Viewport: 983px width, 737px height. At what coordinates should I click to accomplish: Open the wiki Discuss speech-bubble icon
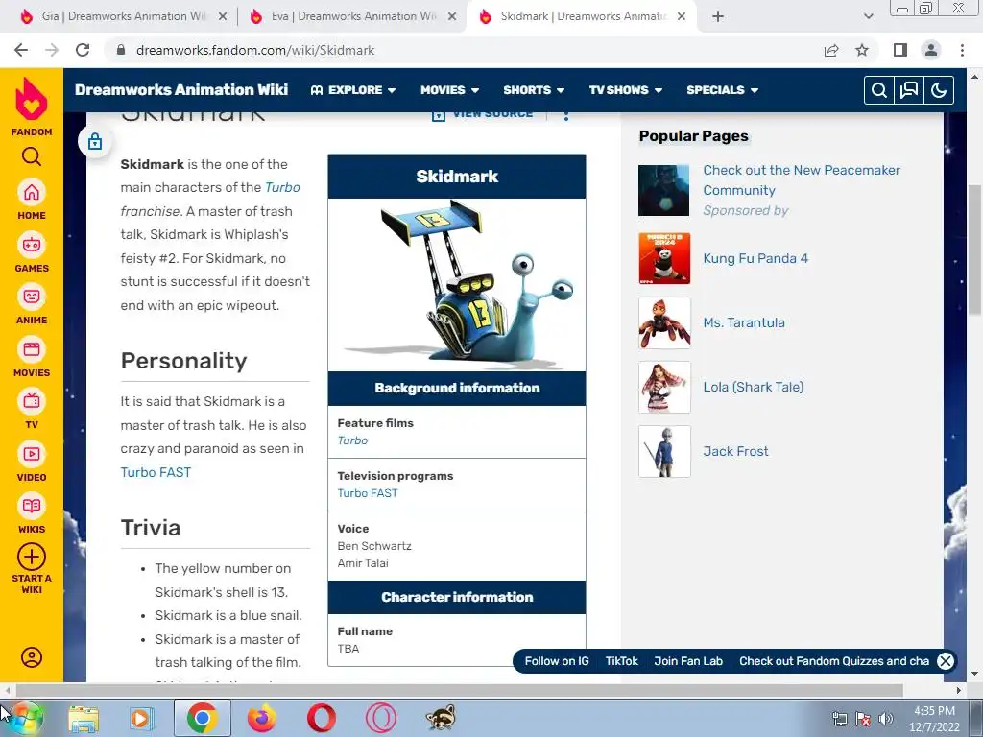(908, 90)
